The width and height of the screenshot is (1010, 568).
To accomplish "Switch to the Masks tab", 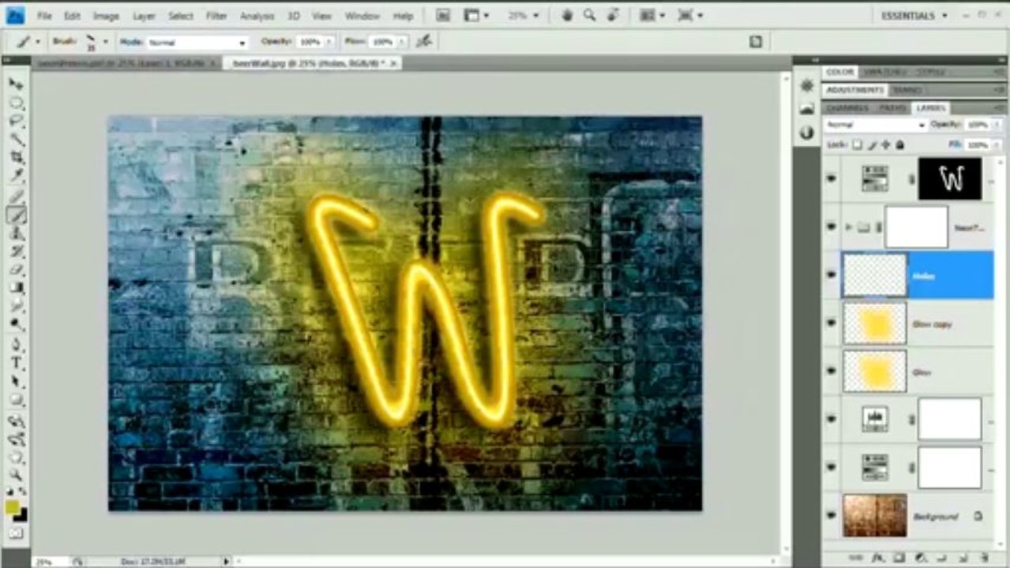I will 908,90.
